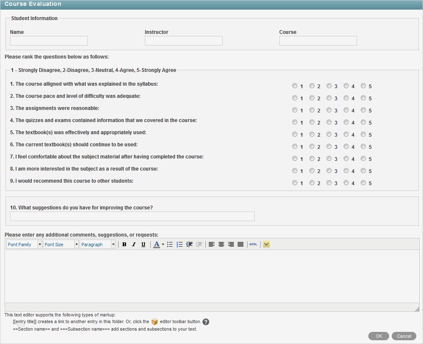Choose 3 for current textbook should continue
The width and height of the screenshot is (423, 344).
tap(329, 147)
